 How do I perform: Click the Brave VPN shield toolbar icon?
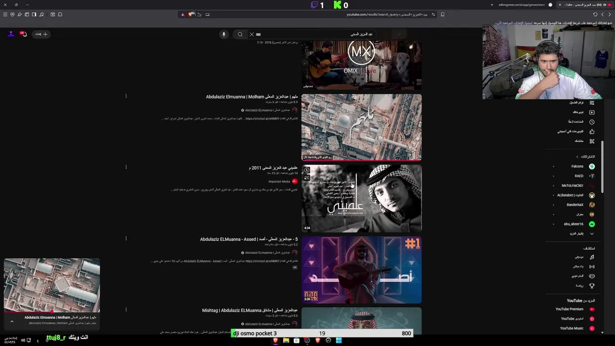pyautogui.click(x=12, y=14)
